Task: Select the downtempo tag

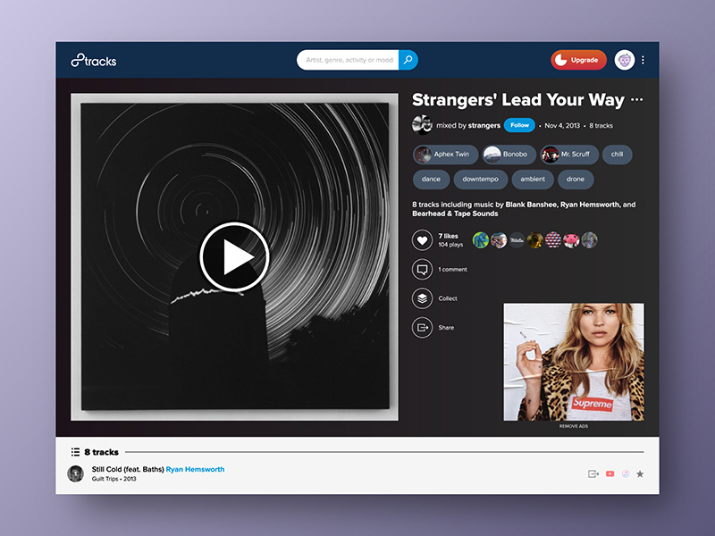Action: [481, 180]
